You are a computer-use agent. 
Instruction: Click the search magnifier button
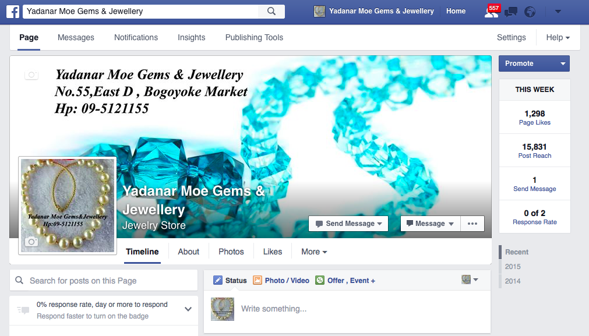point(271,11)
